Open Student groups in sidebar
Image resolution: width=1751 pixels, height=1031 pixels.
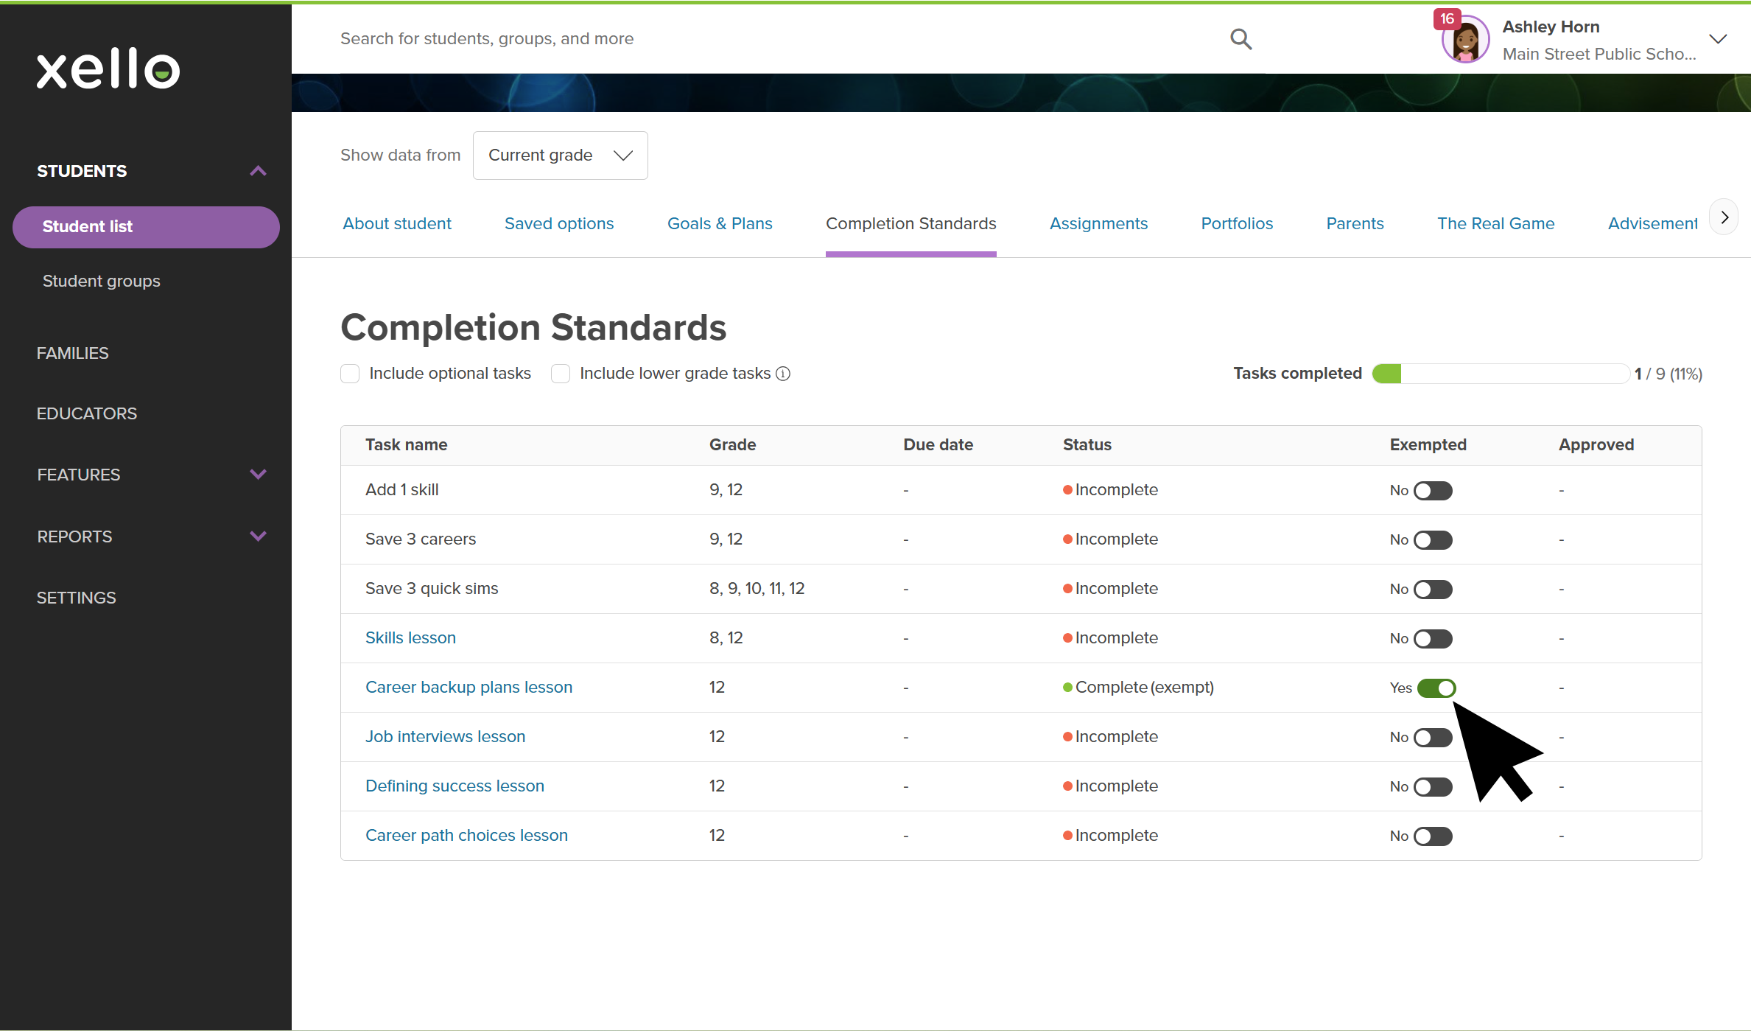click(101, 281)
